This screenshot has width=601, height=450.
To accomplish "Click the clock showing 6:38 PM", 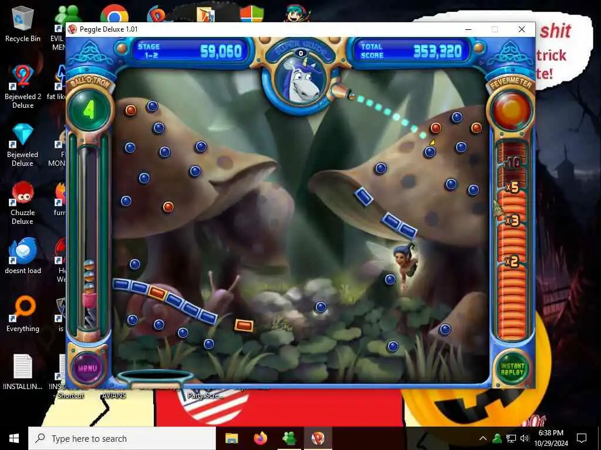I will pos(551,438).
